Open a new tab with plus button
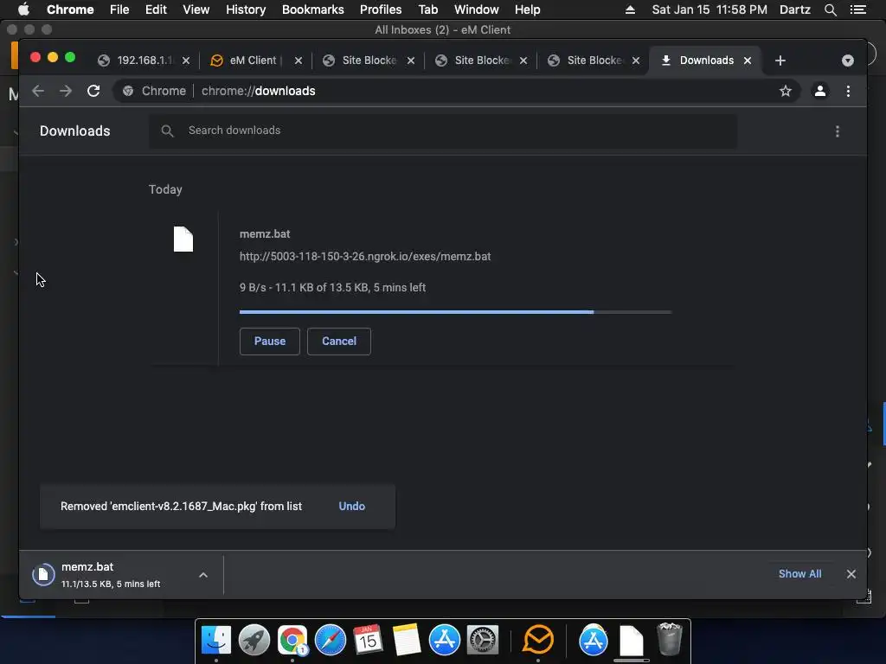The width and height of the screenshot is (886, 664). 780,61
